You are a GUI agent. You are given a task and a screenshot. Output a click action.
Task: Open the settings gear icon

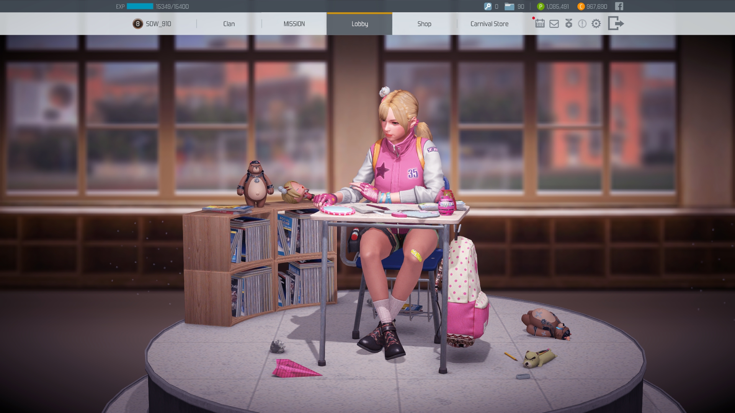(596, 24)
